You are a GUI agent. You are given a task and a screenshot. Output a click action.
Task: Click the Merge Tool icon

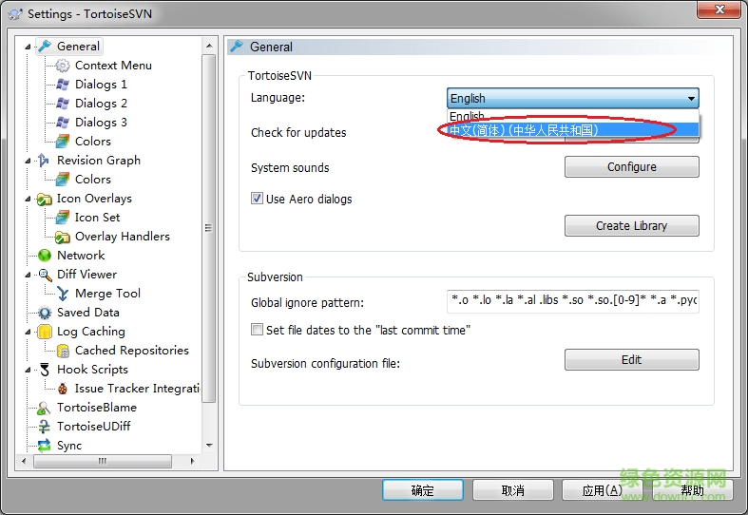click(x=63, y=294)
